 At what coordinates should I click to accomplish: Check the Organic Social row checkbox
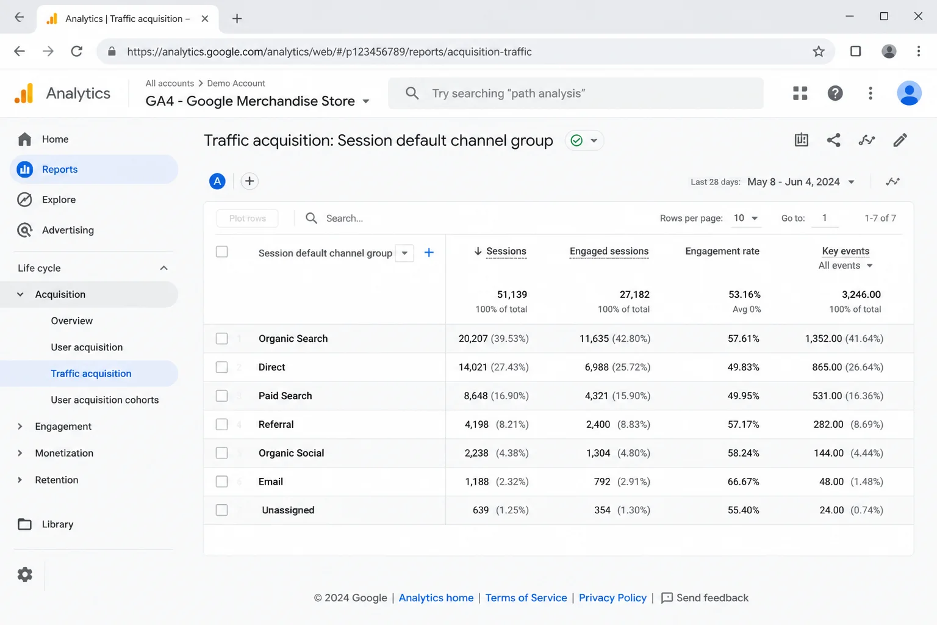[222, 453]
